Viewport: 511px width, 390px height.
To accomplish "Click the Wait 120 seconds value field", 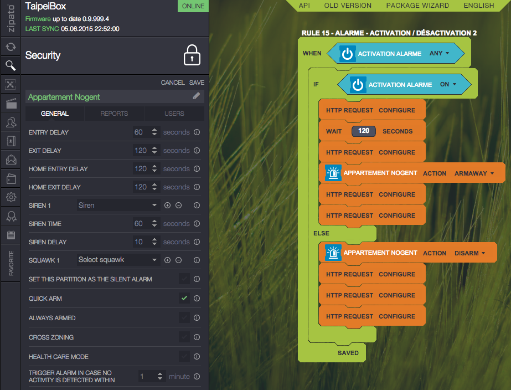I will pos(363,131).
